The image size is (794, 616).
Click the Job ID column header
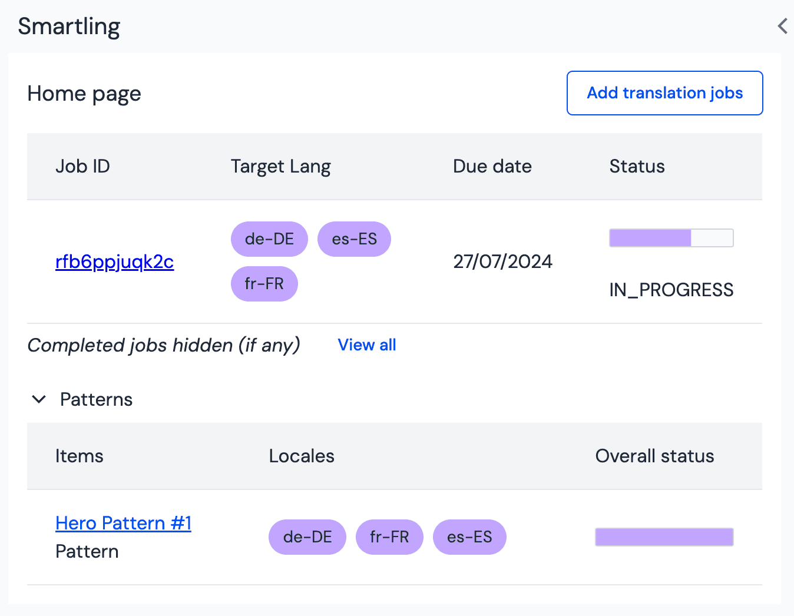point(83,167)
